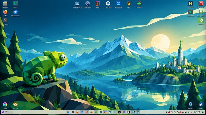Click the show desktop button

(x=203, y=112)
